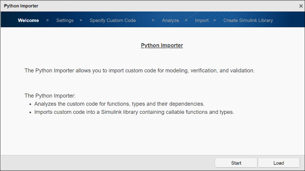Click the arrow before Create Simulink Library
The image size is (305, 171).
(215, 20)
